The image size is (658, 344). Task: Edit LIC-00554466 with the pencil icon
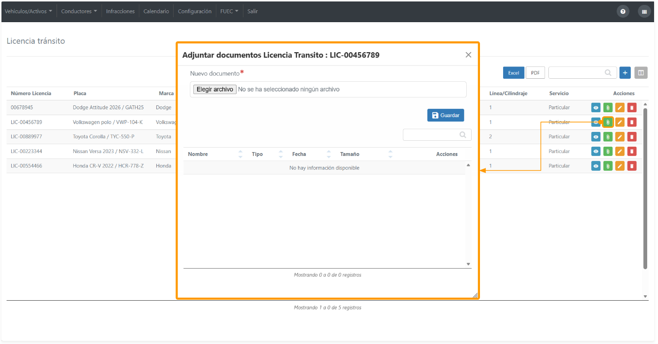pyautogui.click(x=620, y=166)
